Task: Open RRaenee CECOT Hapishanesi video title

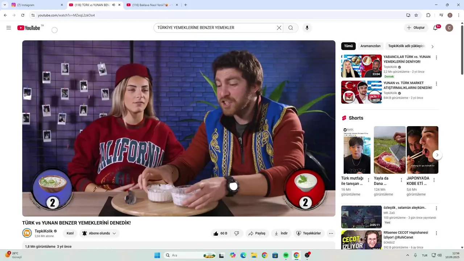Action: (x=406, y=235)
